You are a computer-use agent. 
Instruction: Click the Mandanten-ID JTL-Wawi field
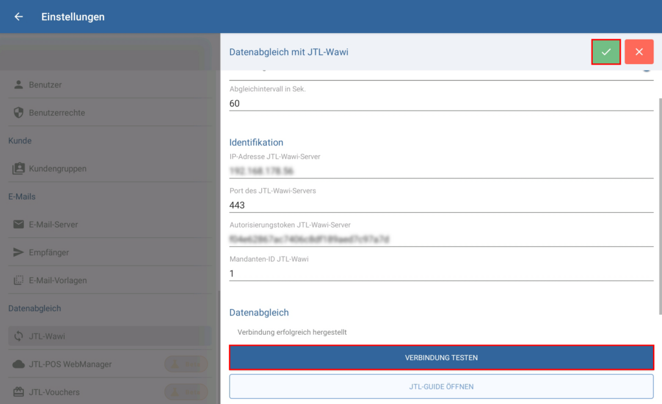click(x=441, y=273)
